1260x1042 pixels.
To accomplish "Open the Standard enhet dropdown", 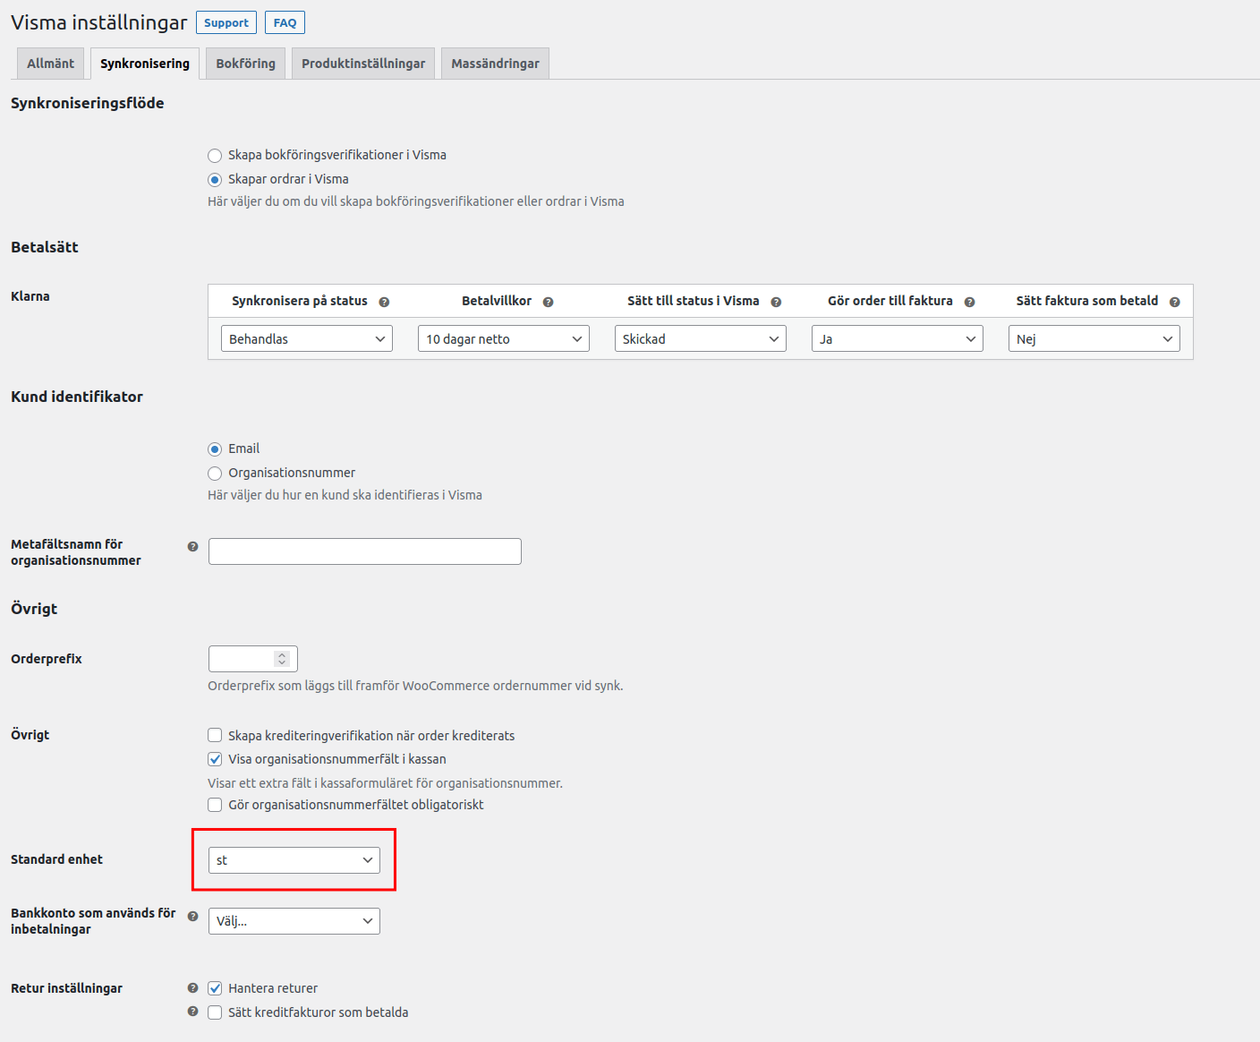I will point(294,860).
